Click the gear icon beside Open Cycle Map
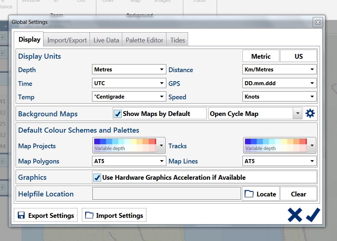The height and width of the screenshot is (241, 337). (310, 114)
